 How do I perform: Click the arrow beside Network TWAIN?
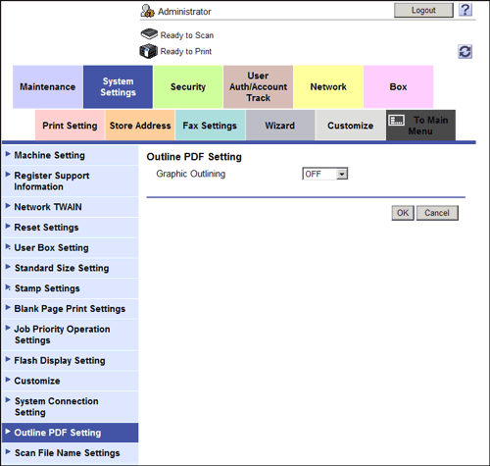tap(8, 206)
